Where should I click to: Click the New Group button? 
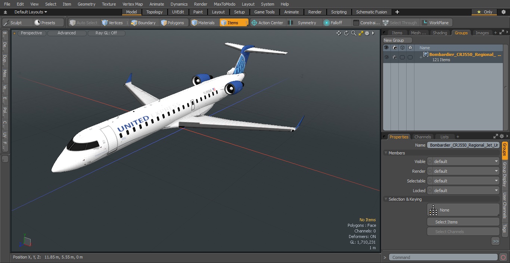[397, 40]
